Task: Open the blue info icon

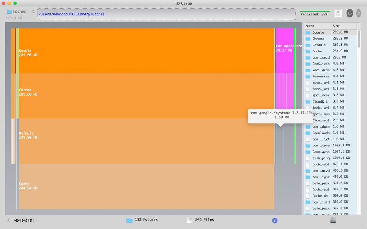Action: pos(275,221)
